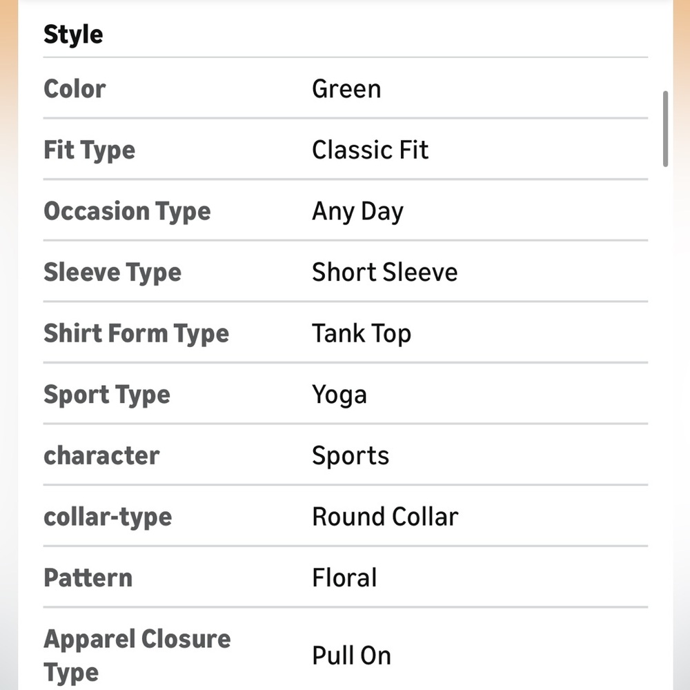
Task: Click the Yoga value
Action: (x=339, y=395)
